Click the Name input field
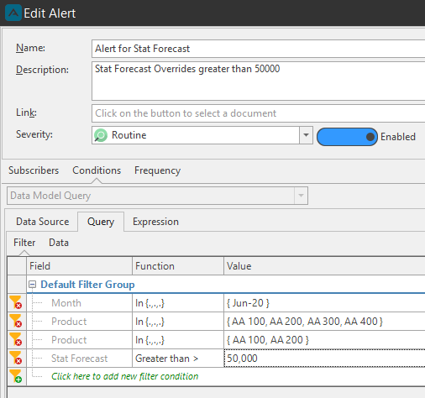Viewport: 425px width, 398px height. point(258,49)
